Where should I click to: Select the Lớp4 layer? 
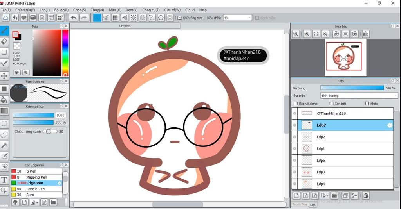(343, 184)
